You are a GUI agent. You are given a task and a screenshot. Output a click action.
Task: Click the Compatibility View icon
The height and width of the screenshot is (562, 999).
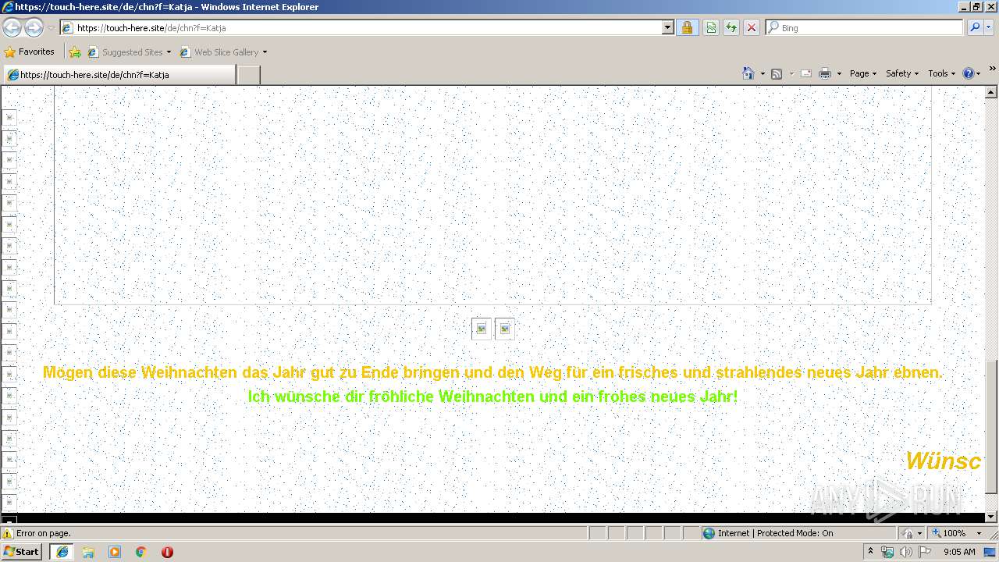tap(711, 27)
